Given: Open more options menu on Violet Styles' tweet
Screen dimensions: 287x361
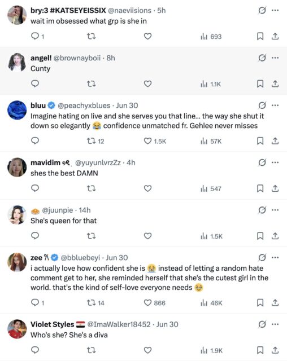Looking at the screenshot, I should tap(275, 324).
